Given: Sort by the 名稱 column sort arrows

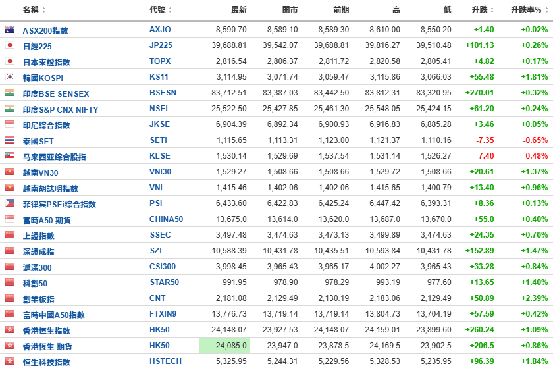Looking at the screenshot, I should tap(43, 11).
